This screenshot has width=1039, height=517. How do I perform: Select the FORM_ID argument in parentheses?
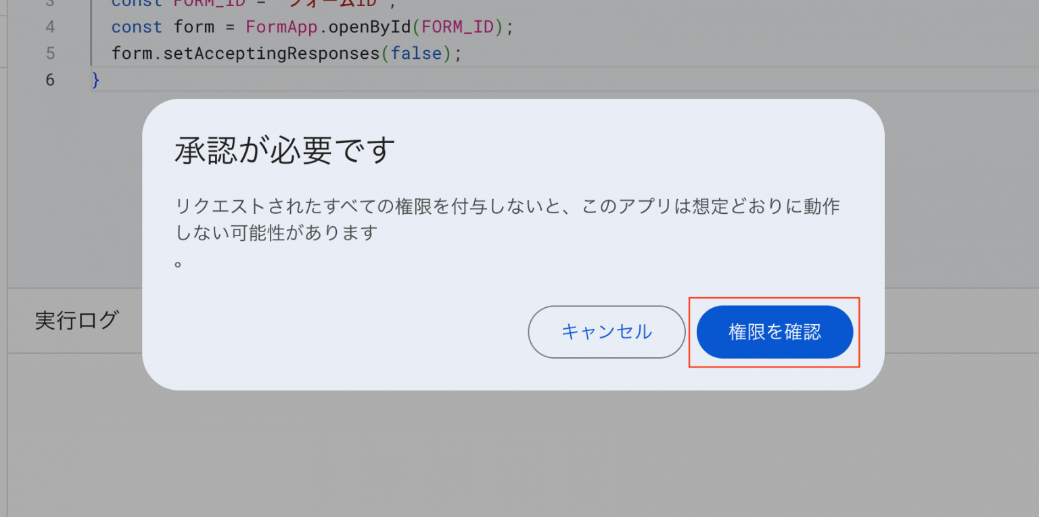click(457, 26)
